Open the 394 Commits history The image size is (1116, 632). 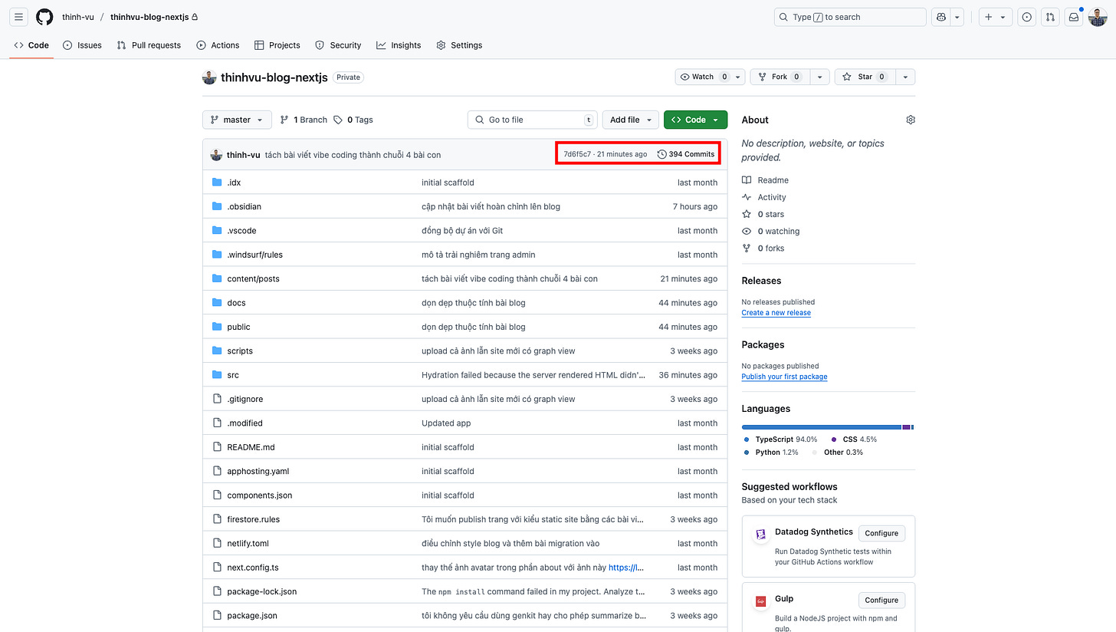[x=686, y=154]
